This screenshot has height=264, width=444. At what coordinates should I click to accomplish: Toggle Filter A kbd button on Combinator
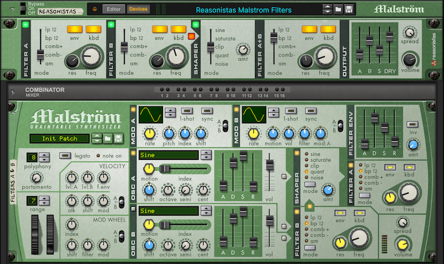point(93,29)
